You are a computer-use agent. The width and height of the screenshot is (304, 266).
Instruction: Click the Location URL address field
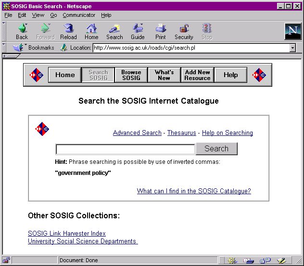[x=191, y=48]
